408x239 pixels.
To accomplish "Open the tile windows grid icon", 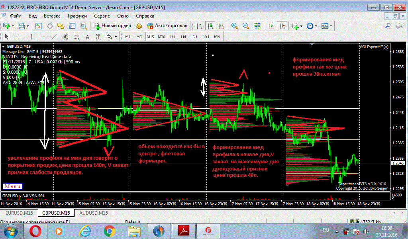I will [x=257, y=26].
